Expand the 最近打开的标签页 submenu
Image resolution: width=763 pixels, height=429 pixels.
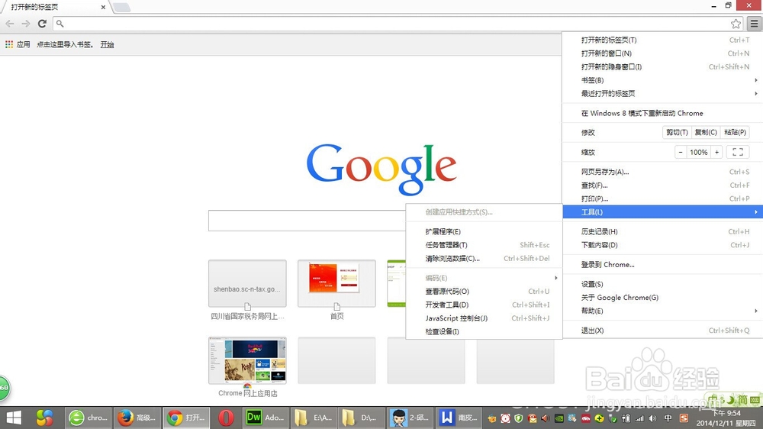pyautogui.click(x=663, y=93)
